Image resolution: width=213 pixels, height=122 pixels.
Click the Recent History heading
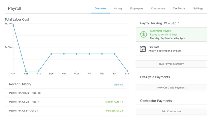20,84
